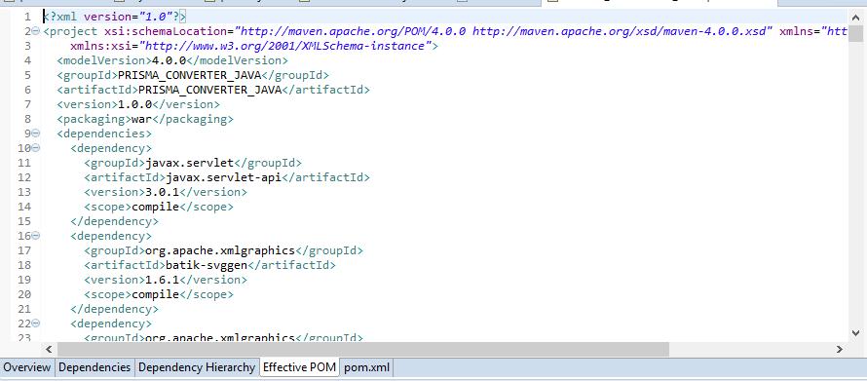Screen dimensions: 867x381
Task: Click the artifactId PRISMA_CONVERTER_JAVA on line 6
Action: tap(209, 90)
